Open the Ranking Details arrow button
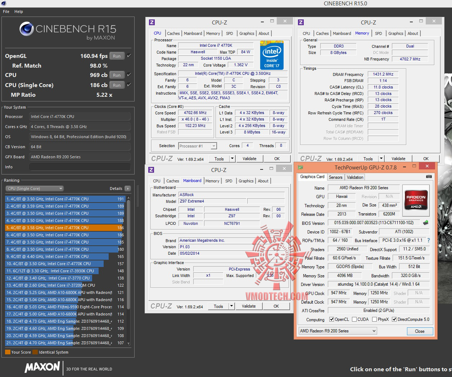 click(x=127, y=188)
